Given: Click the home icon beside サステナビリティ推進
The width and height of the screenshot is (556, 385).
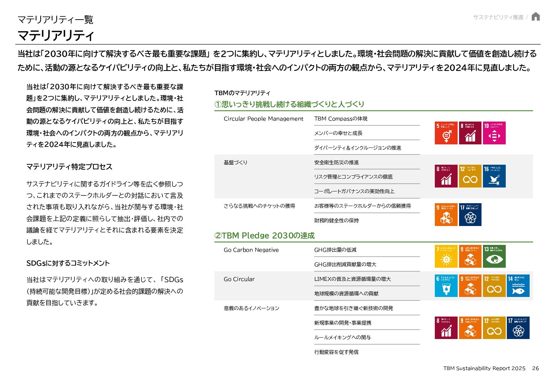Looking at the screenshot, I should tap(535, 17).
